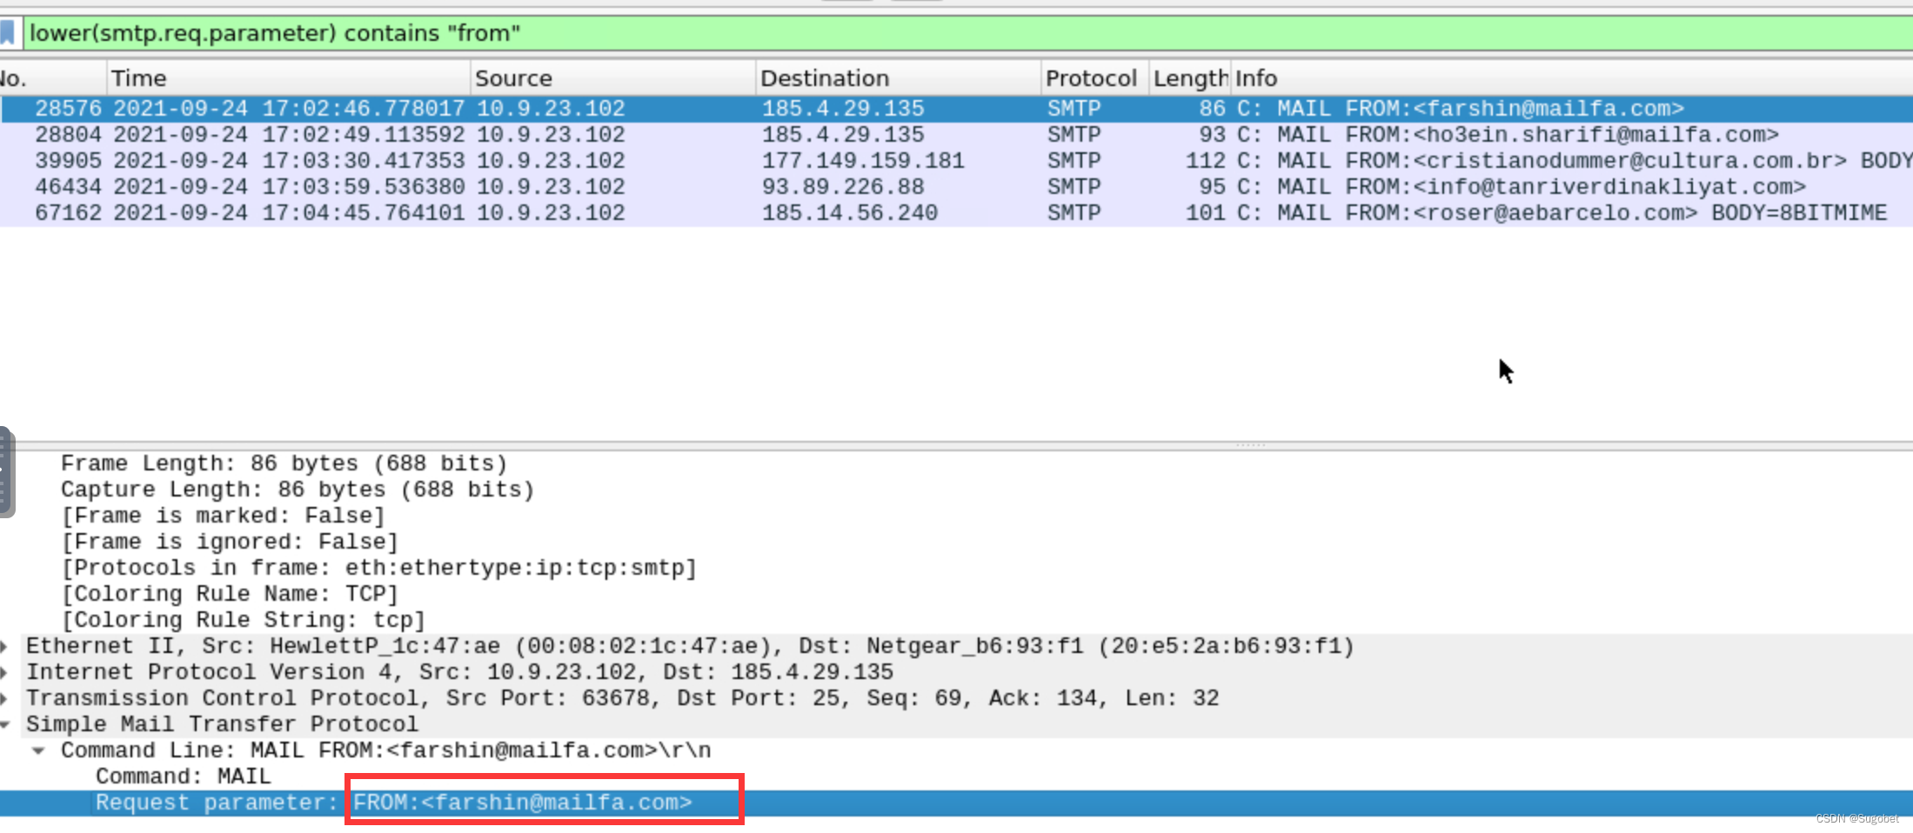Image resolution: width=1913 pixels, height=833 pixels.
Task: Click the display filter input field
Action: coord(967,33)
